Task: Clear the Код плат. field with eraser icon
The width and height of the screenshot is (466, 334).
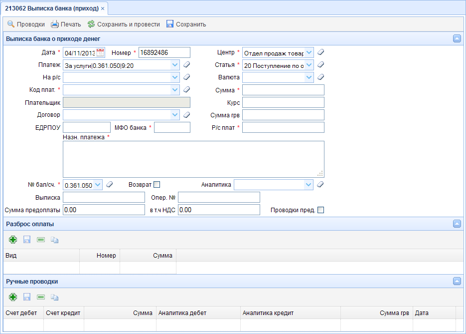Action: 186,89
